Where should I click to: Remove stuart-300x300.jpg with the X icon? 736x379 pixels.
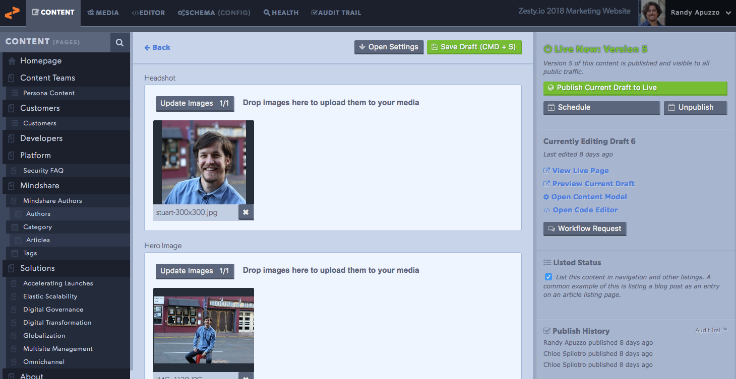click(x=246, y=212)
